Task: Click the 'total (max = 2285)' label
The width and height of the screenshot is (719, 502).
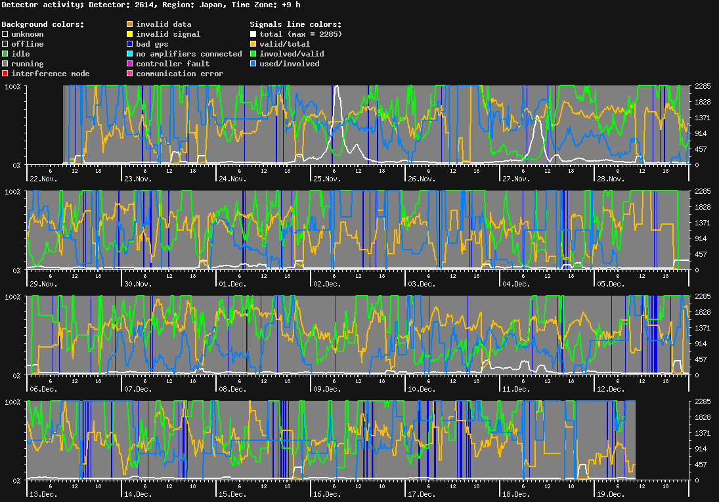Action: pos(301,34)
